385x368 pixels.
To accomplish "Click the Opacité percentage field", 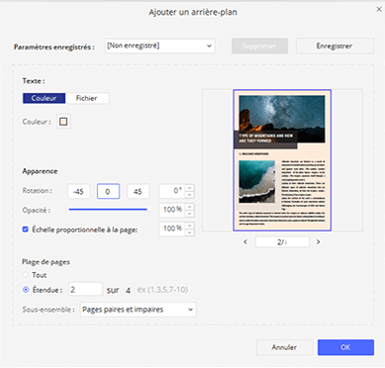I will (172, 210).
